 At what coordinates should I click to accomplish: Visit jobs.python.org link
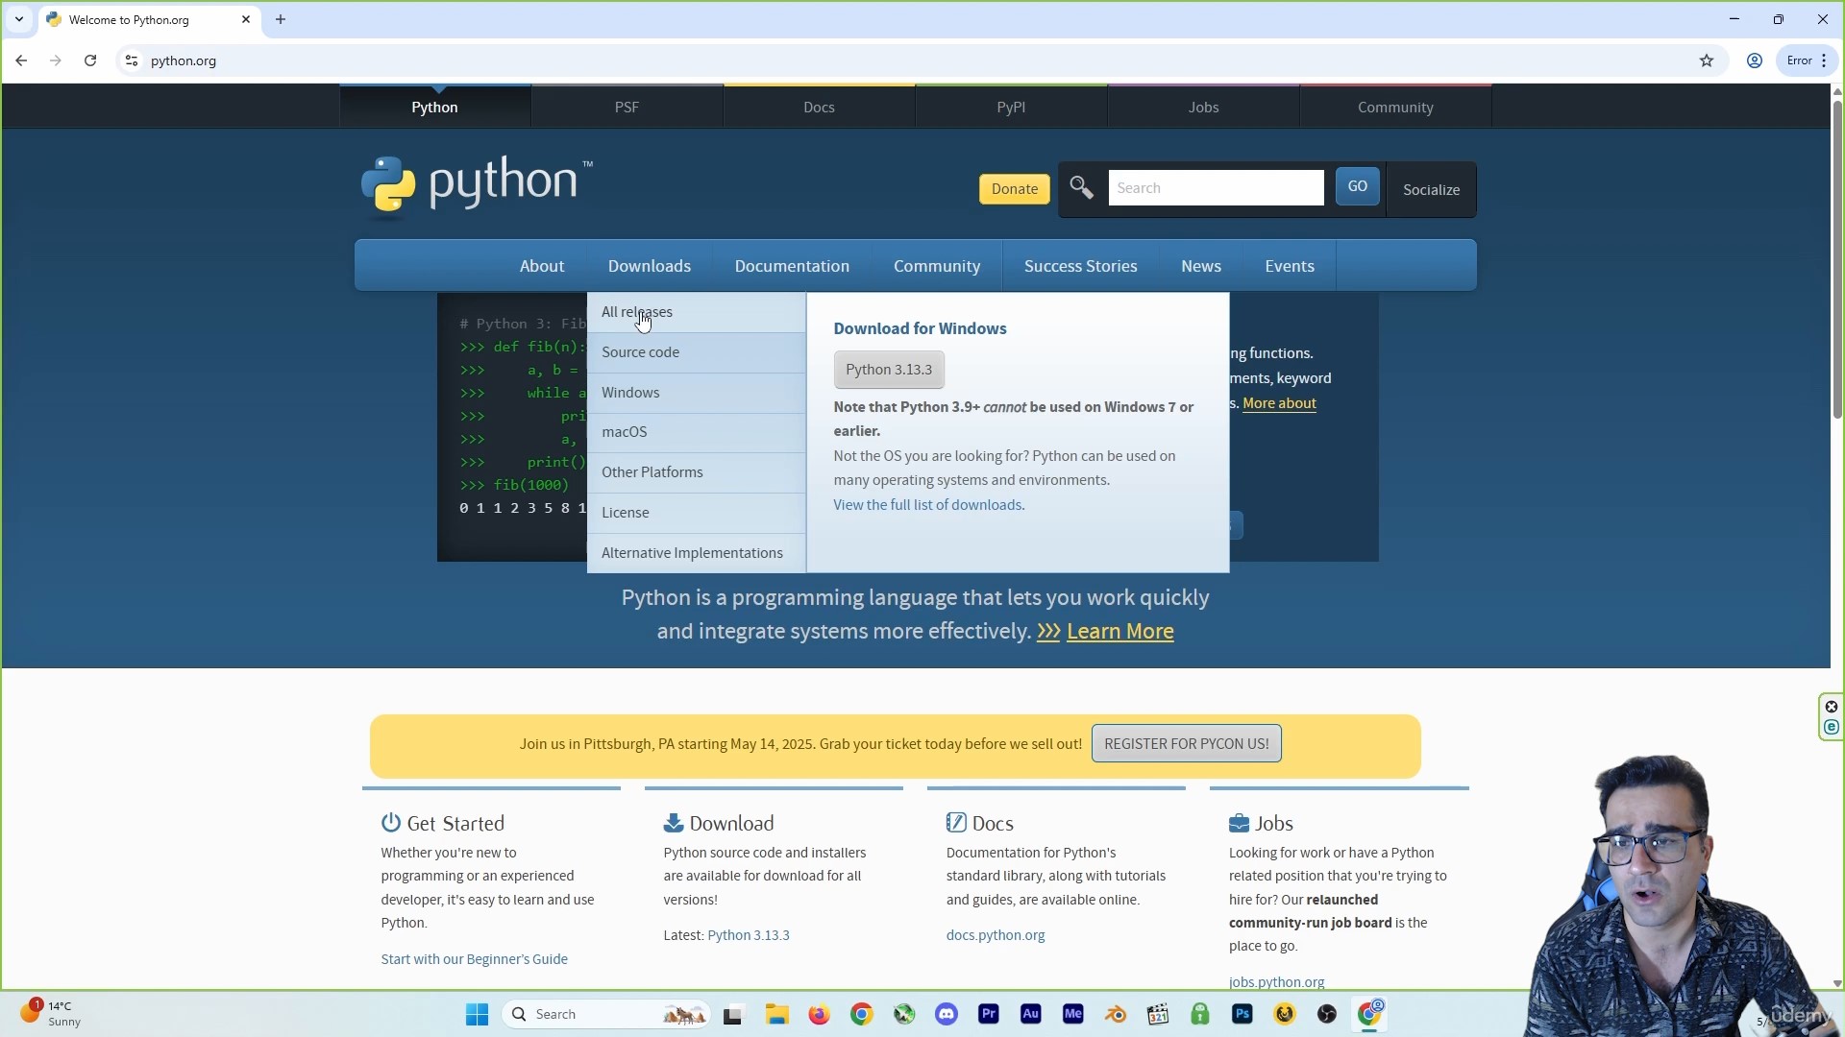(1276, 982)
